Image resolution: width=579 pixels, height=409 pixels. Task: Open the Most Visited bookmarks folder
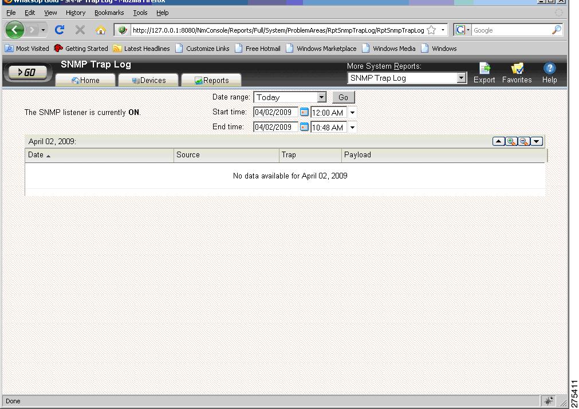[x=26, y=48]
